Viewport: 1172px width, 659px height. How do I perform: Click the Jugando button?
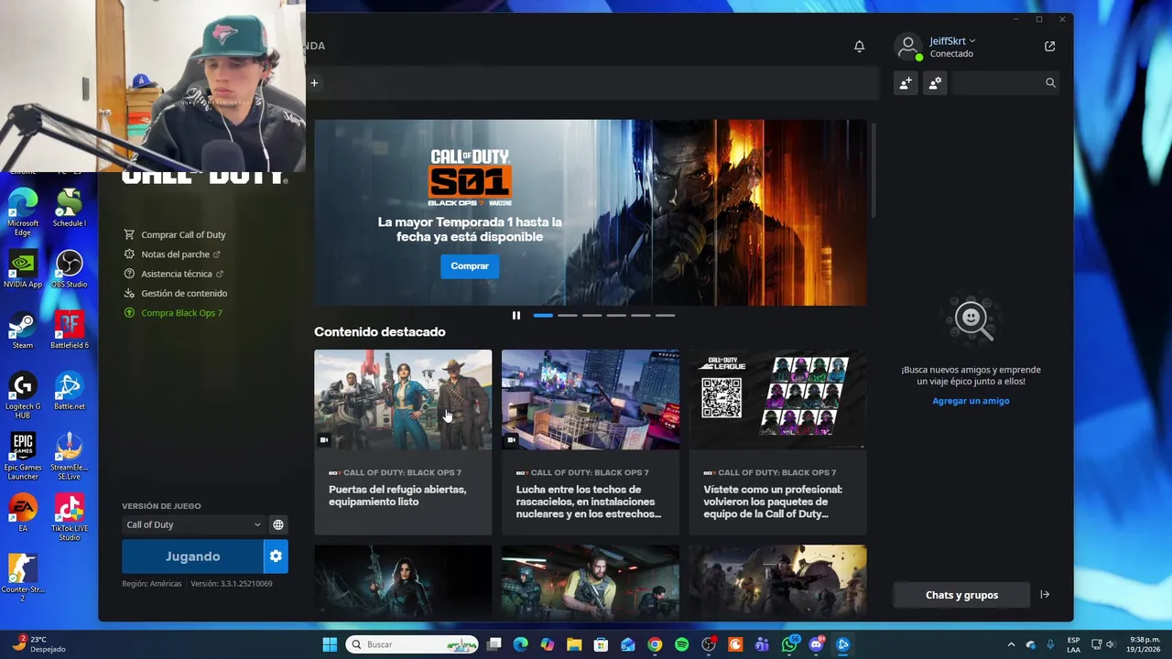point(192,556)
